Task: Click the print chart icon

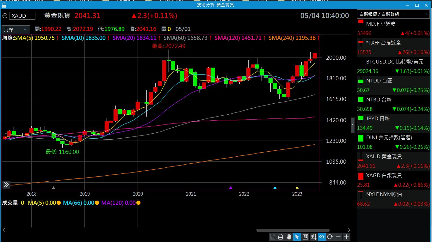Action: pyautogui.click(x=281, y=237)
